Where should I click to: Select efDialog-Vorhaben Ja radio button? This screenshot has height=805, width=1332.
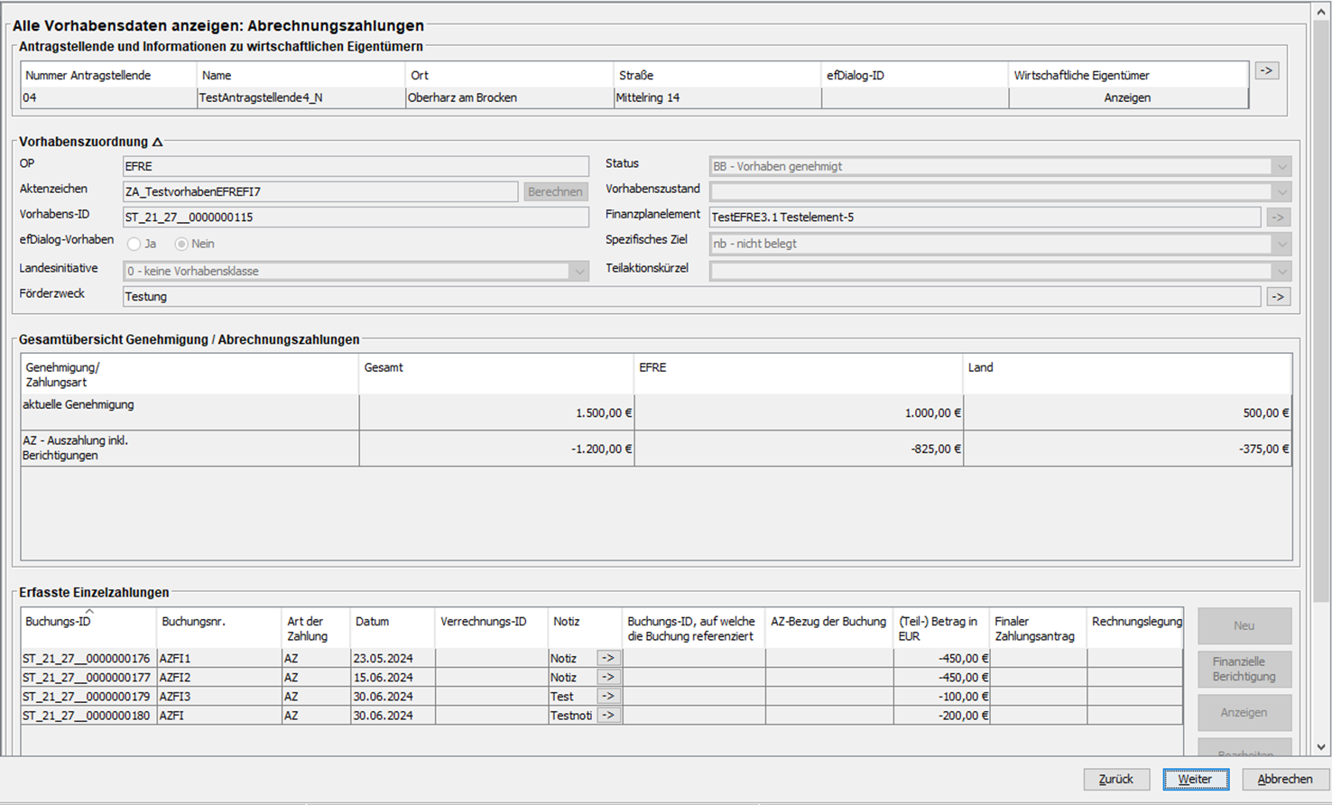[x=134, y=244]
